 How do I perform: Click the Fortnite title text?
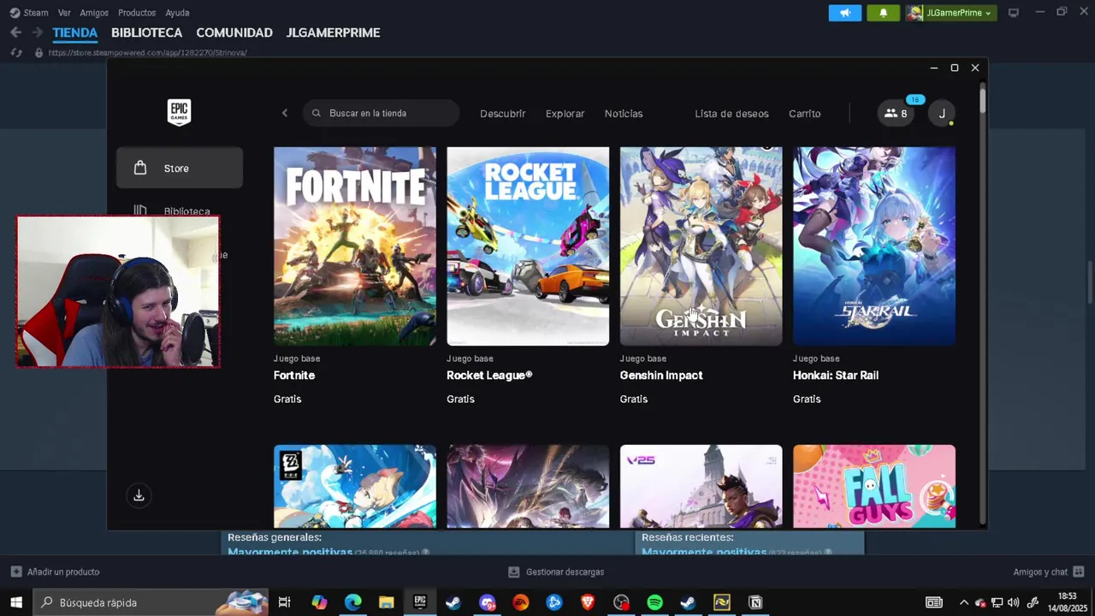coord(294,376)
